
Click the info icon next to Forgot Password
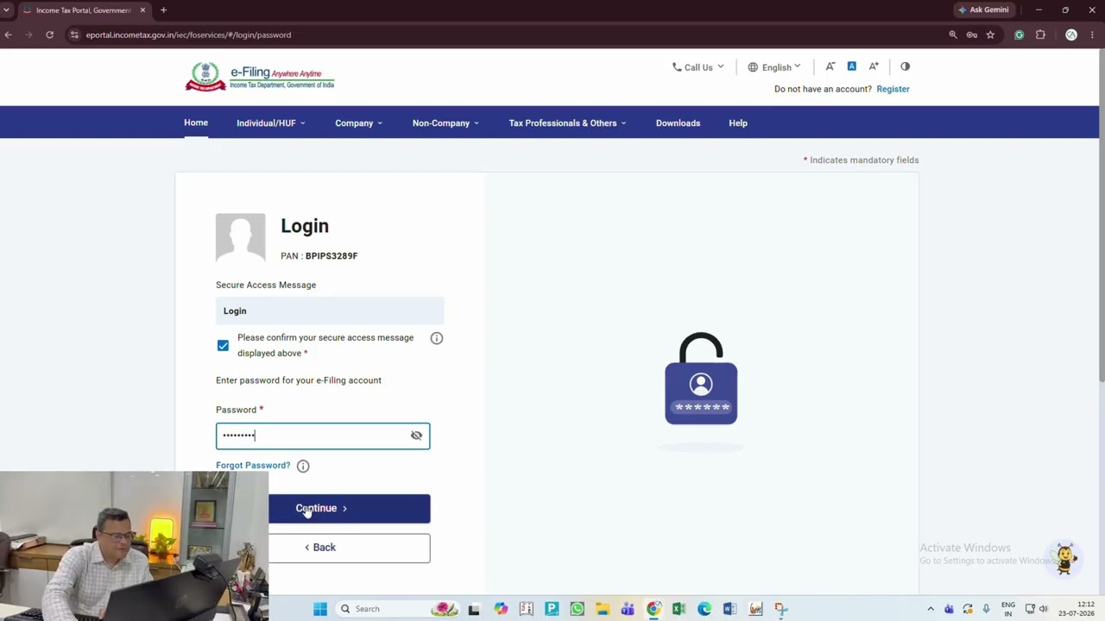303,466
